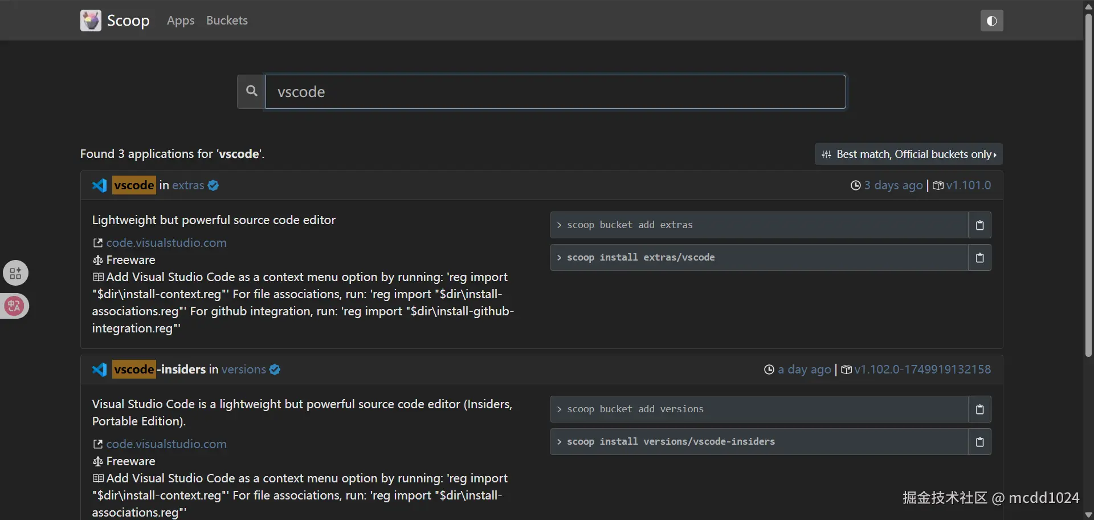The height and width of the screenshot is (520, 1094).
Task: Open the versions bucket link
Action: 243,369
